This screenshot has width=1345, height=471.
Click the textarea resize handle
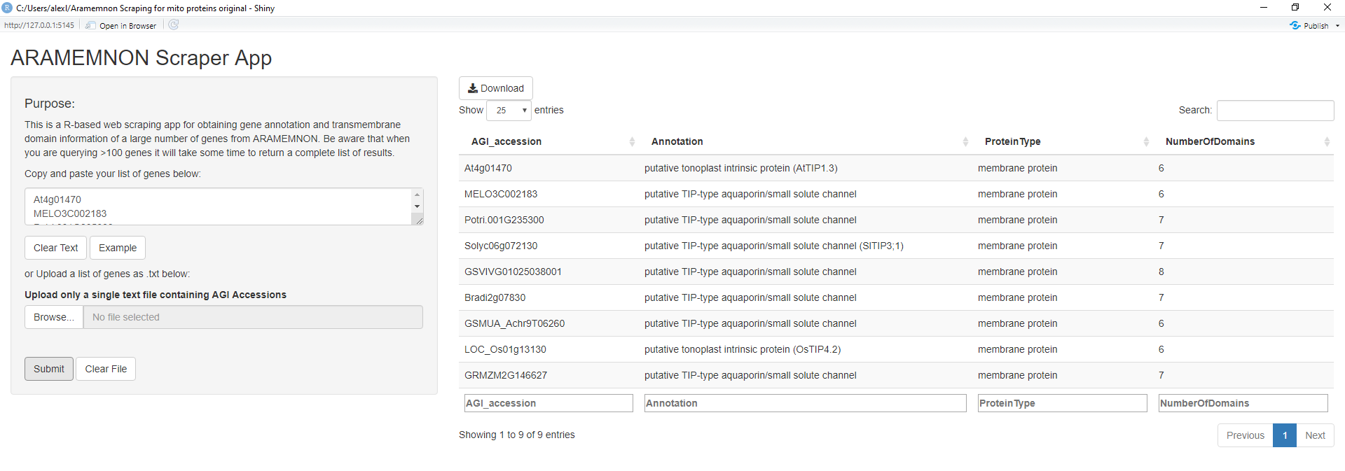[419, 220]
